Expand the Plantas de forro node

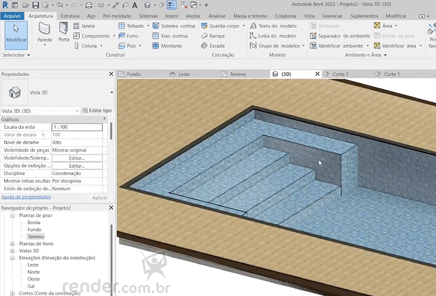[x=12, y=244]
